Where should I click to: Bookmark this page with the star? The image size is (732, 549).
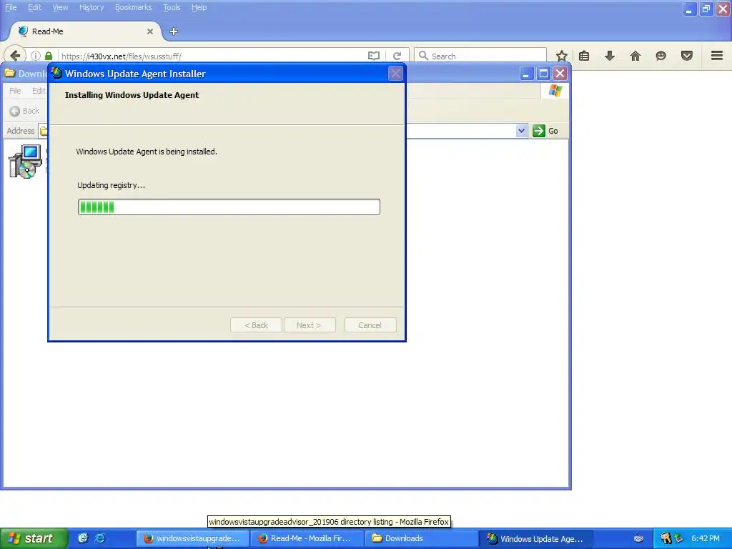click(562, 56)
